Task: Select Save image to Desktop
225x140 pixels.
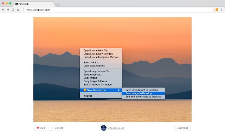Action: (x=139, y=93)
